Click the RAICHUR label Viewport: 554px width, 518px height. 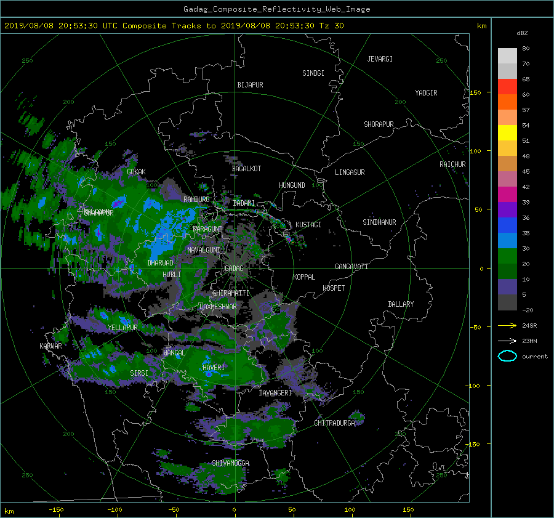click(452, 164)
